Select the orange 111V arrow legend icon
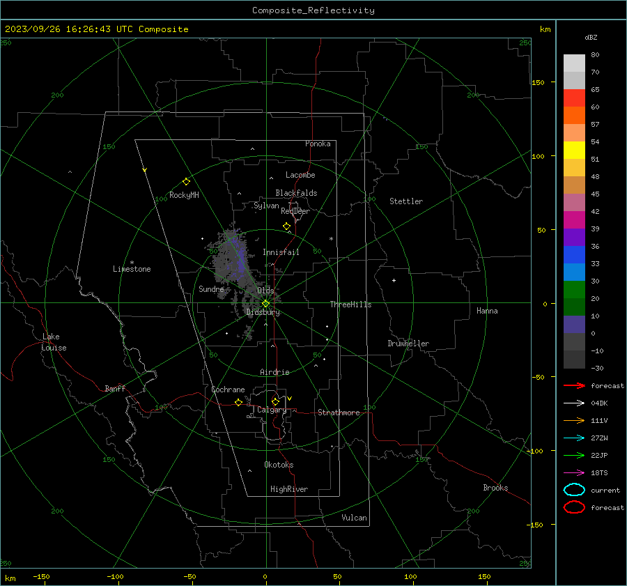Image resolution: width=627 pixels, height=586 pixels. 574,420
